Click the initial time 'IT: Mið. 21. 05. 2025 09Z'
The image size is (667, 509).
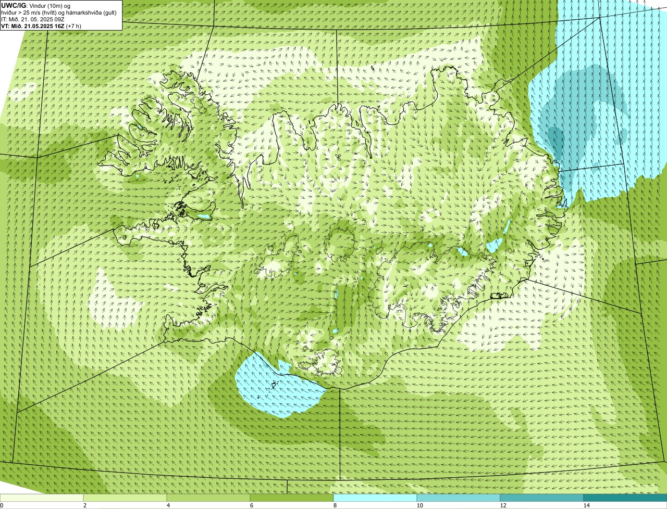pos(33,19)
